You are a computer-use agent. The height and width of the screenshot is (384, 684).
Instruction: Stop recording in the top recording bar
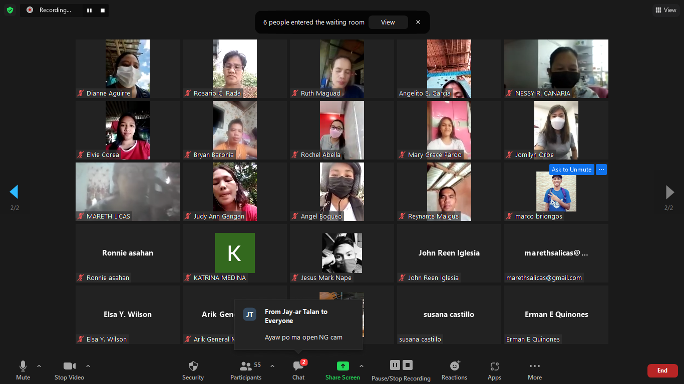click(103, 10)
